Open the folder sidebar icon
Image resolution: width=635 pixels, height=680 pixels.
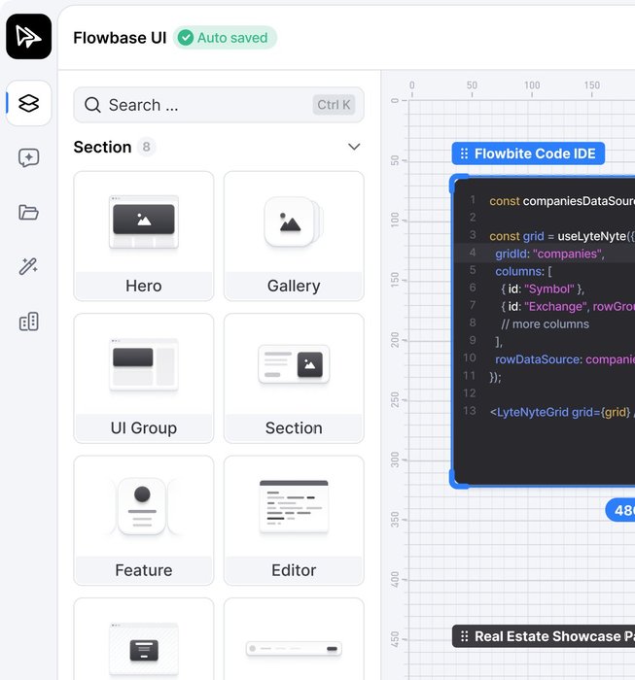(x=28, y=213)
